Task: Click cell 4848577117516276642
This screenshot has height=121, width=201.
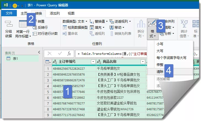Action: (74, 115)
